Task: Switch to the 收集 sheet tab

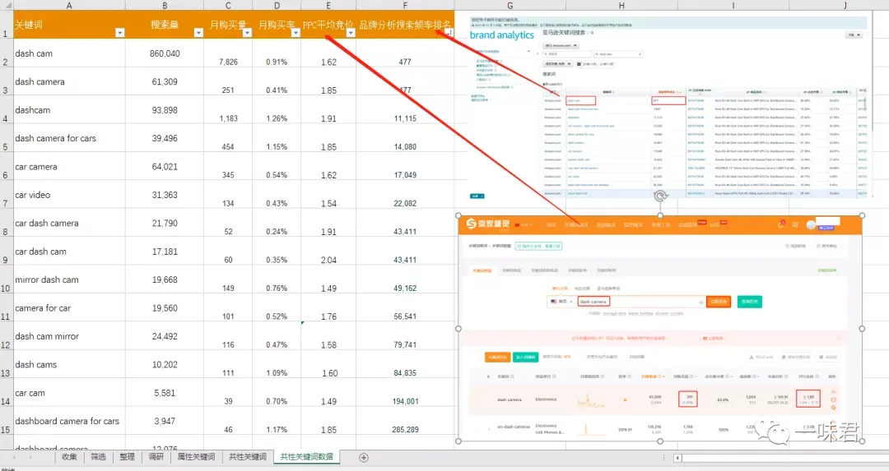Action: tap(69, 457)
